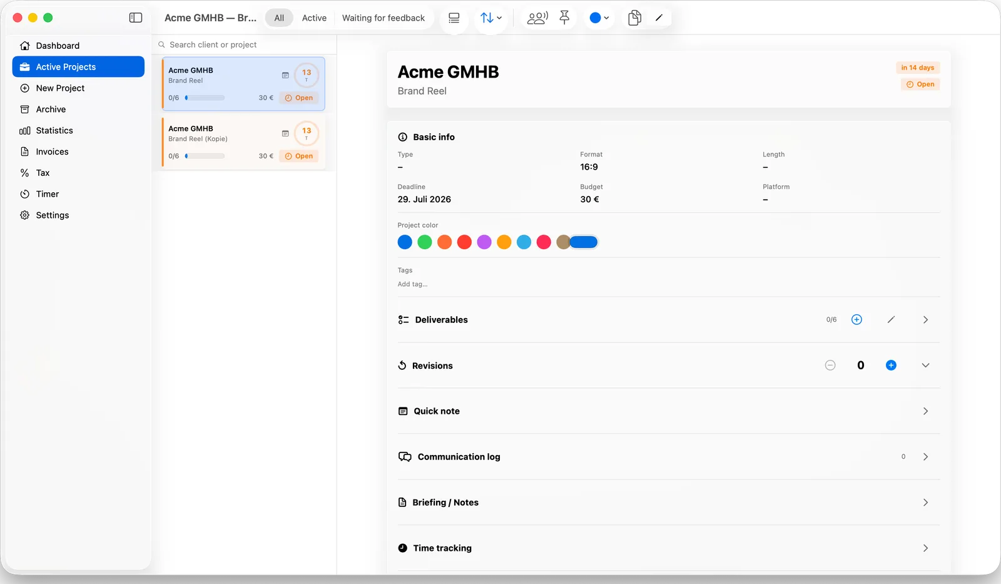Open Statistics in the sidebar
Viewport: 1001px width, 584px height.
pos(78,131)
